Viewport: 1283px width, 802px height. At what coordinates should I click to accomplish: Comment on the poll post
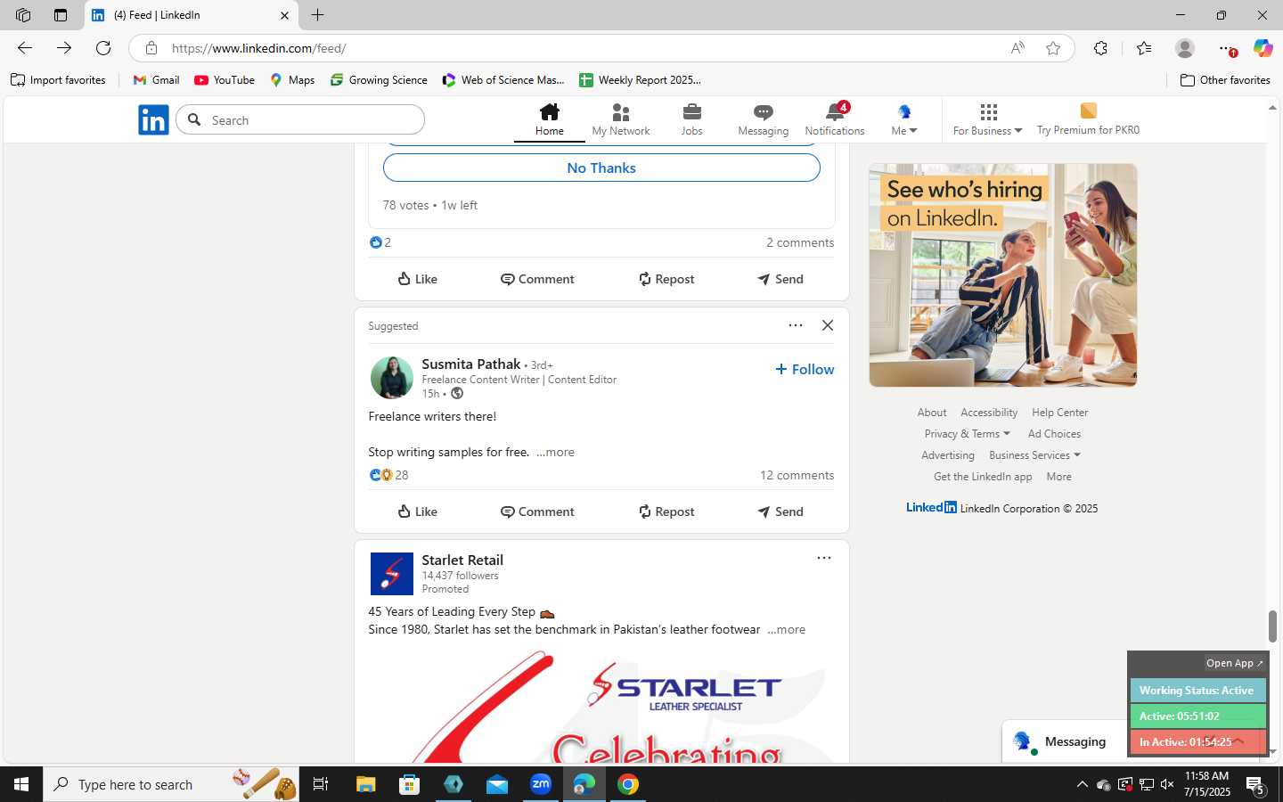click(x=537, y=279)
